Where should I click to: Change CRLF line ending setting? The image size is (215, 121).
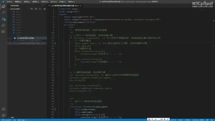(180, 120)
